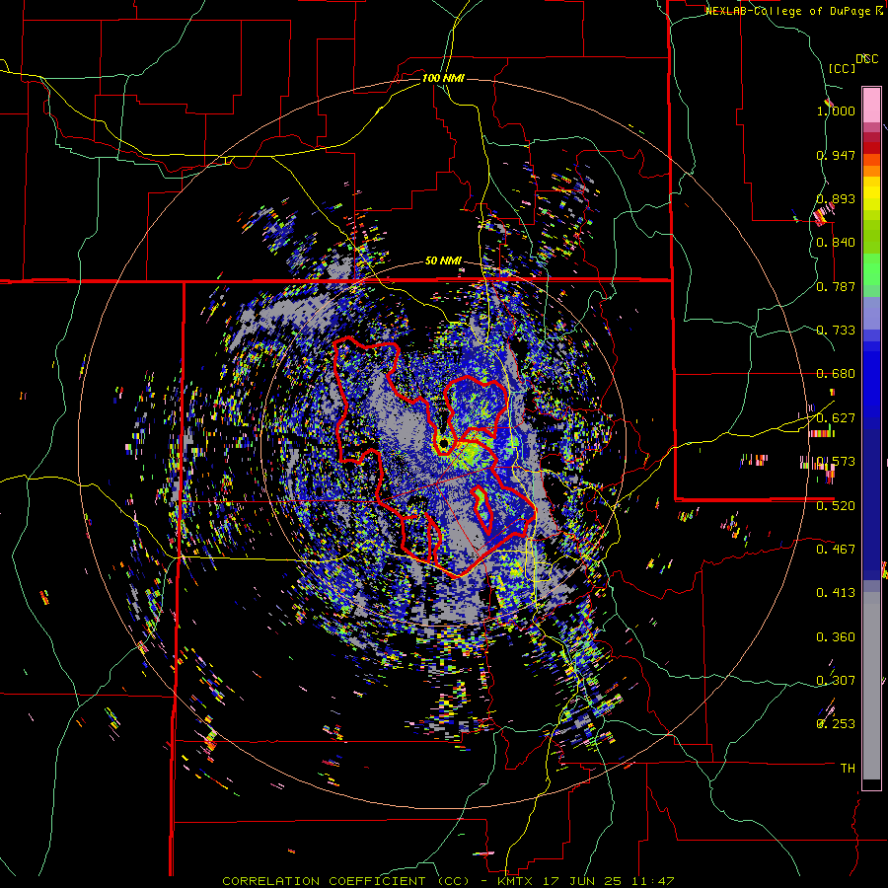Click the 0.467 legend value

(x=836, y=550)
